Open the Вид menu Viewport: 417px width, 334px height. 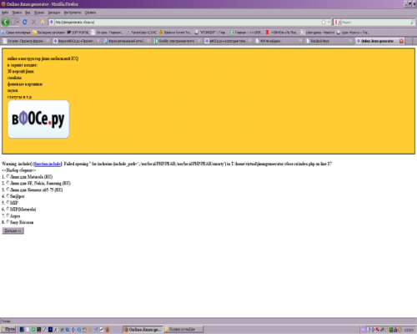coord(28,13)
